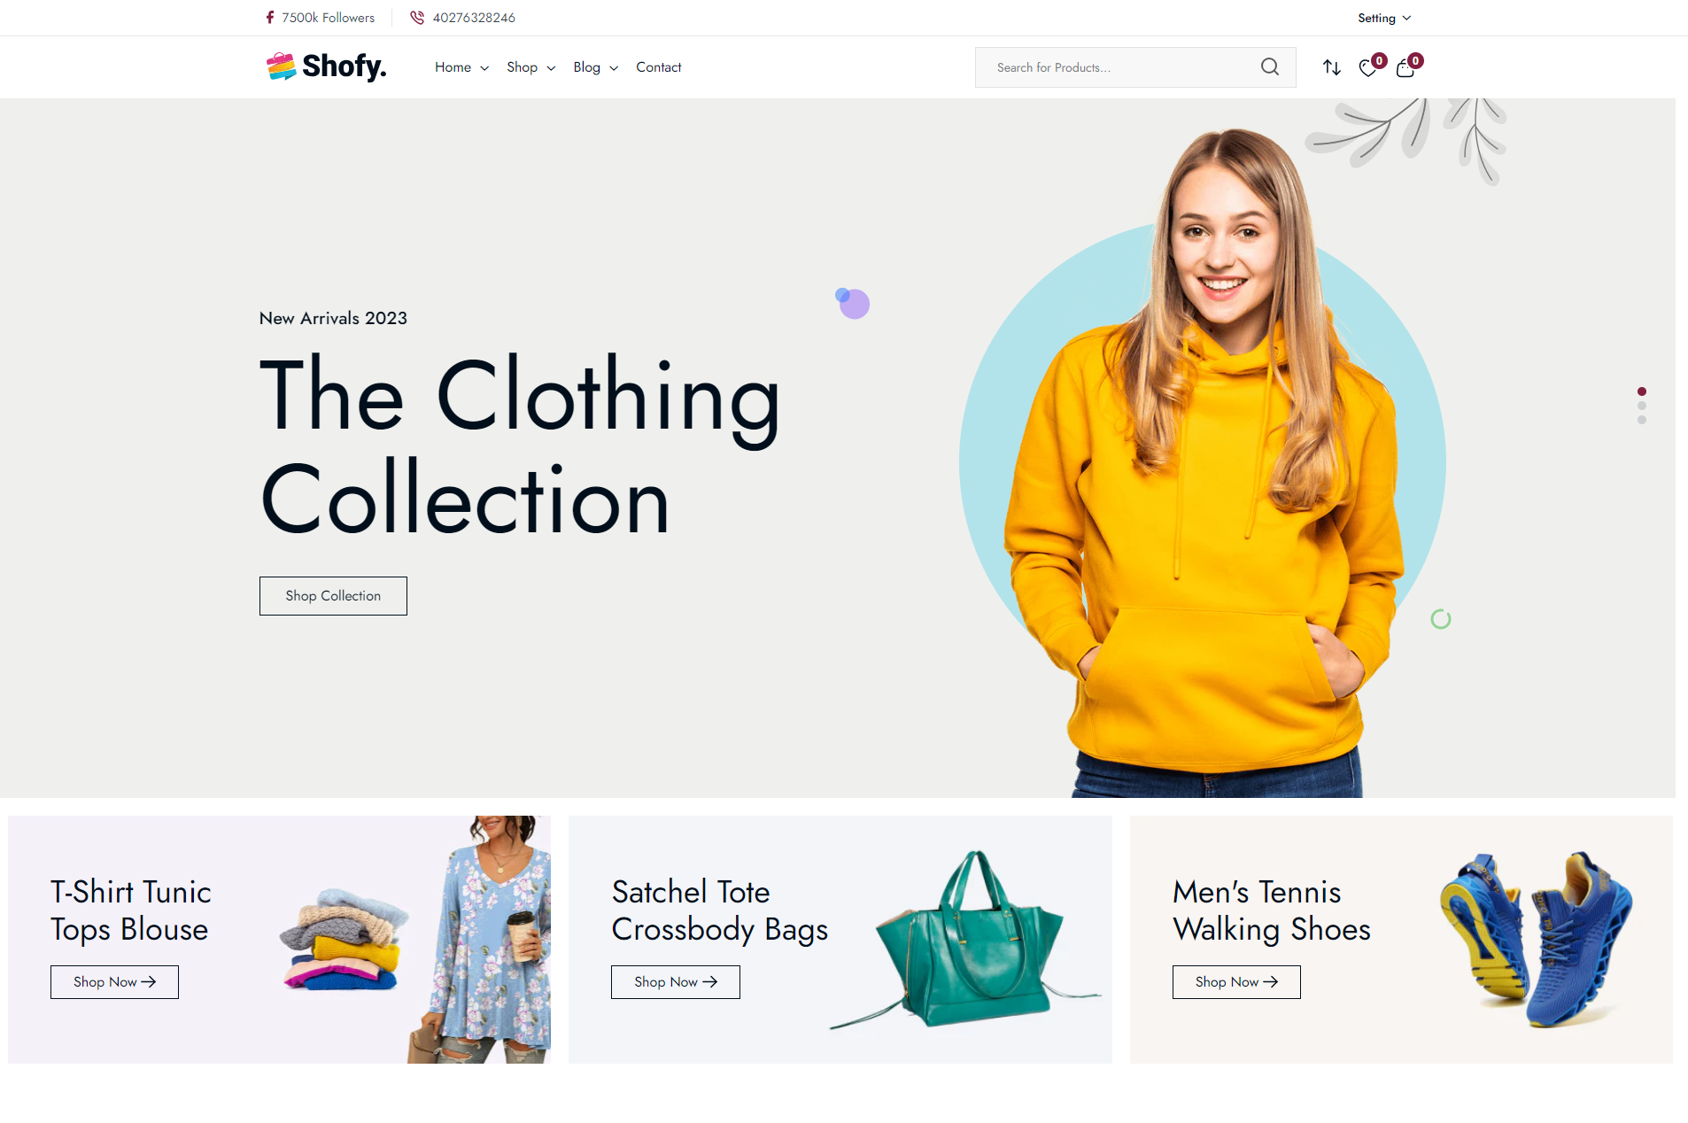Open the compare arrows icon
The height and width of the screenshot is (1123, 1688).
pyautogui.click(x=1332, y=67)
